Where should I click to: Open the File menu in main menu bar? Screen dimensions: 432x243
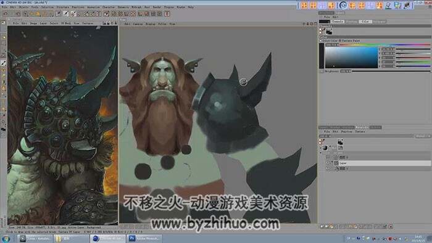tap(4, 7)
